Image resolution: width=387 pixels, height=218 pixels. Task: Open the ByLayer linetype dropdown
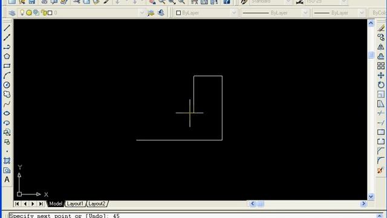coord(305,13)
